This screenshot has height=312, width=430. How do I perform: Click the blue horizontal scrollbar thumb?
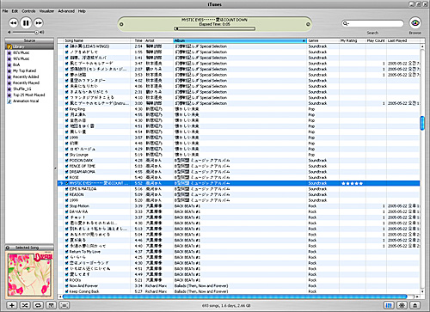point(235,297)
